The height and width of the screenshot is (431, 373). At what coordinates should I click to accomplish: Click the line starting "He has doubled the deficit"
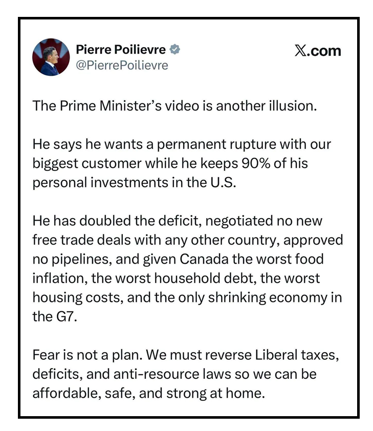[178, 221]
